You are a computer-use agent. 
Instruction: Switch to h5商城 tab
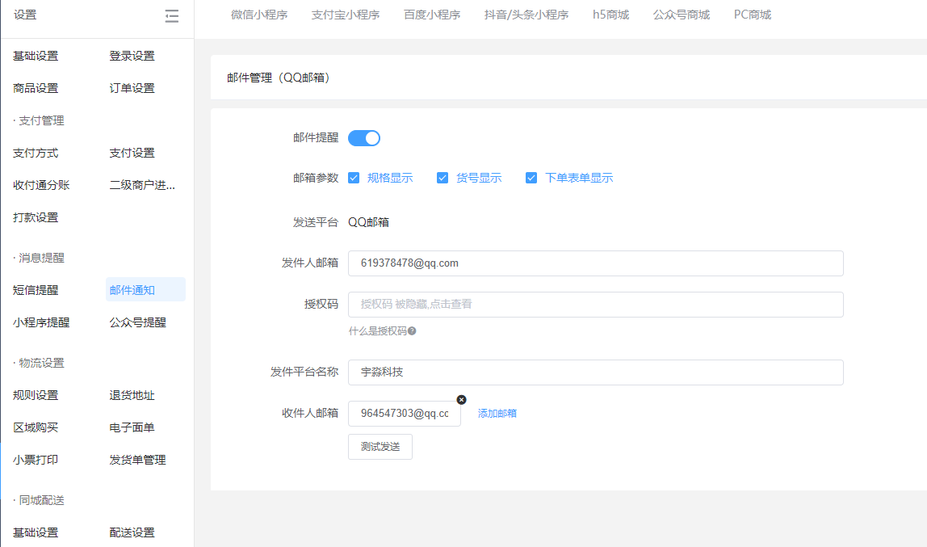pos(610,15)
